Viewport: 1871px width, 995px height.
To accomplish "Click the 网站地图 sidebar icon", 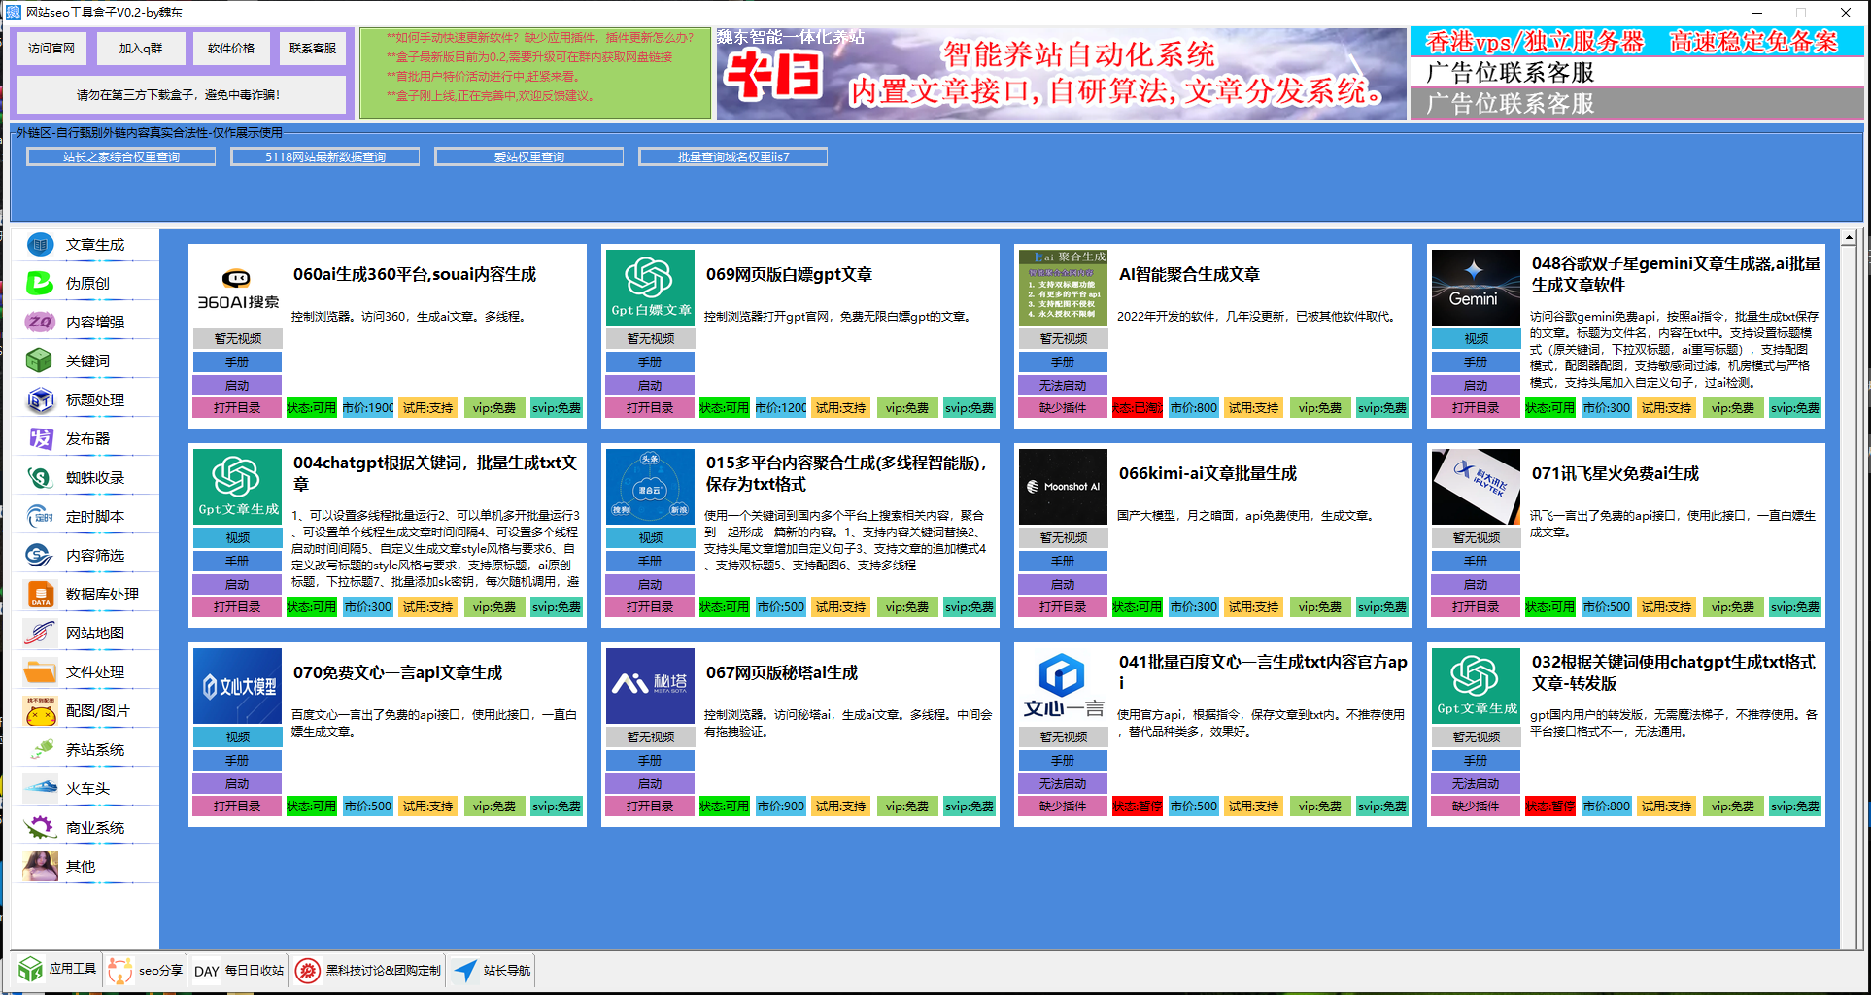I will click(40, 633).
